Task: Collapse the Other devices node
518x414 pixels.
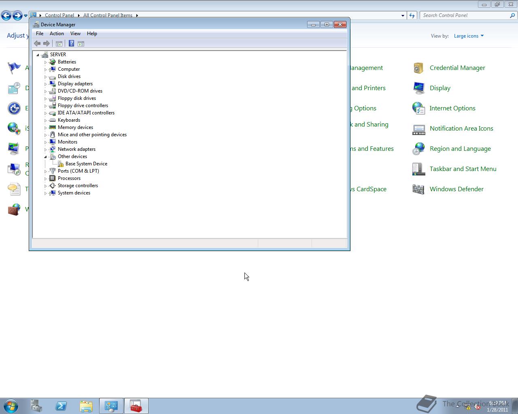Action: (45, 157)
